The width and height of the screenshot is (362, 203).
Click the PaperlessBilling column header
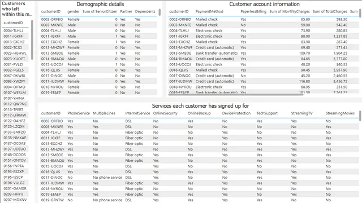[253, 11]
